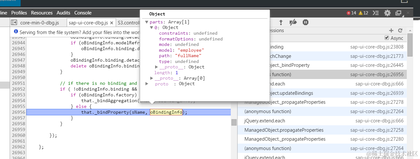Set breakpoint on line number 26948

pyautogui.click(x=18, y=66)
